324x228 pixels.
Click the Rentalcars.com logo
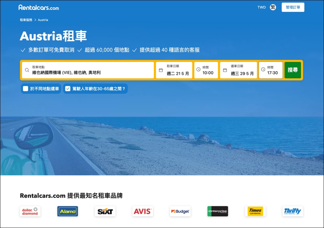click(38, 7)
